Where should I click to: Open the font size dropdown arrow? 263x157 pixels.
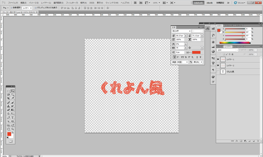click(186, 36)
